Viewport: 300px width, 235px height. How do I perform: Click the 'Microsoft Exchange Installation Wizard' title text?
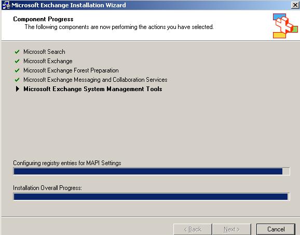pos(69,5)
